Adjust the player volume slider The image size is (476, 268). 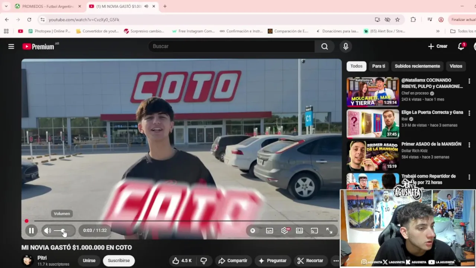point(62,231)
